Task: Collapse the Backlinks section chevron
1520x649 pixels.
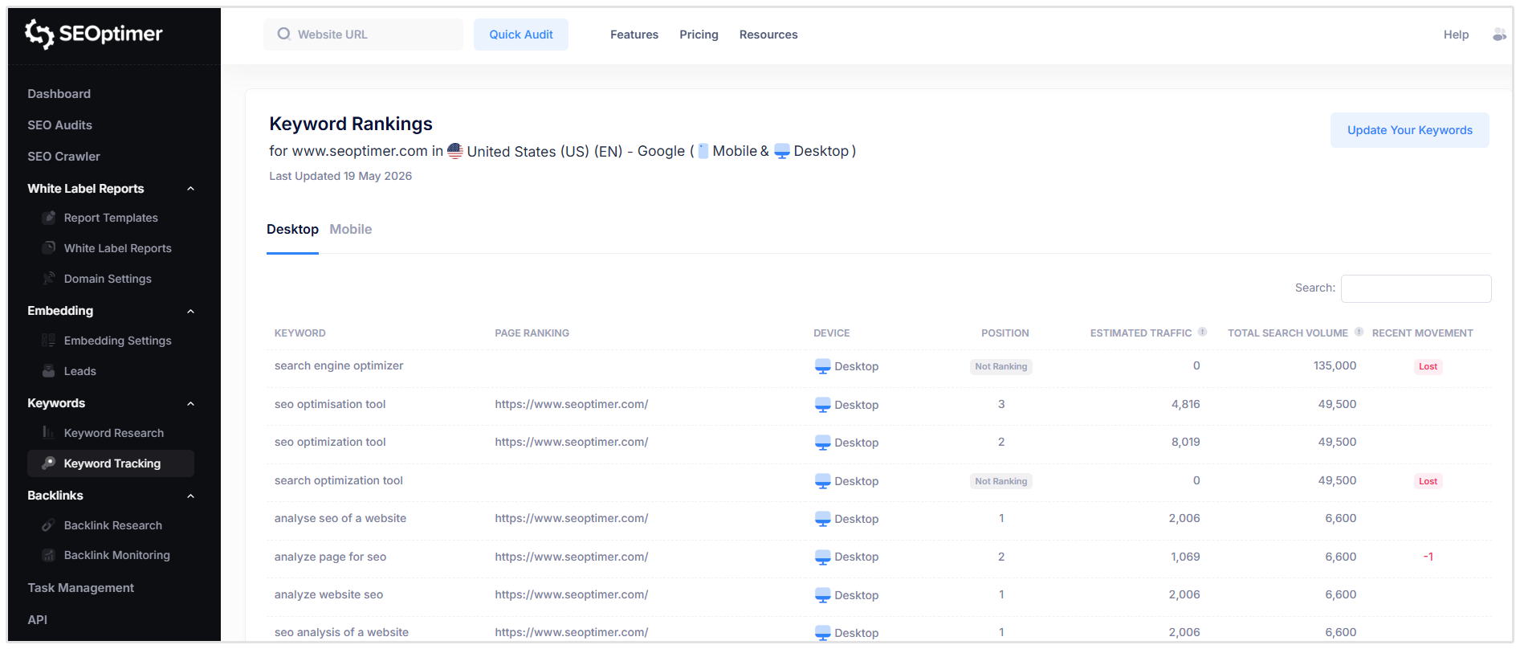Action: 190,496
